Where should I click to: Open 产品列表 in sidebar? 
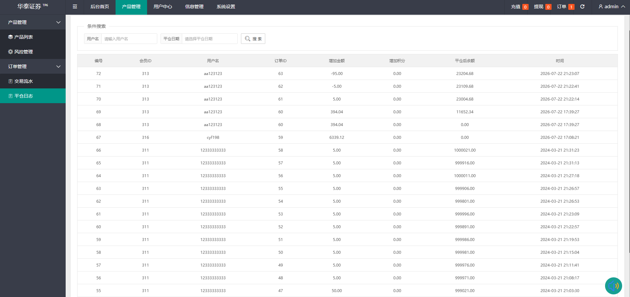point(33,37)
